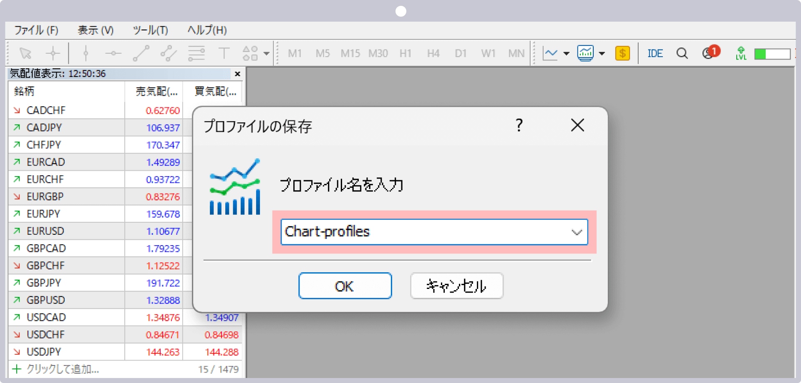Click the line chart type icon

point(550,53)
